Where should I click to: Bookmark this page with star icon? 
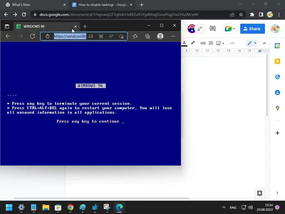[x=241, y=14]
